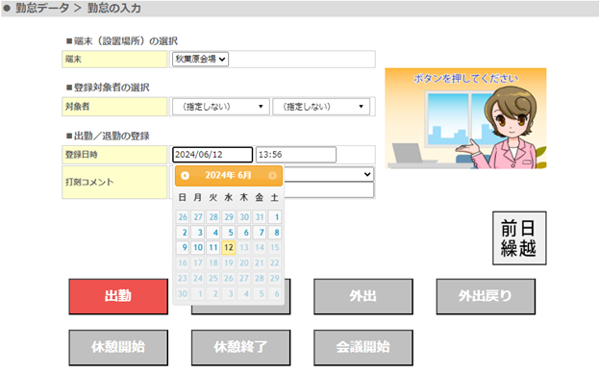Select June 1 in calendar

[275, 217]
